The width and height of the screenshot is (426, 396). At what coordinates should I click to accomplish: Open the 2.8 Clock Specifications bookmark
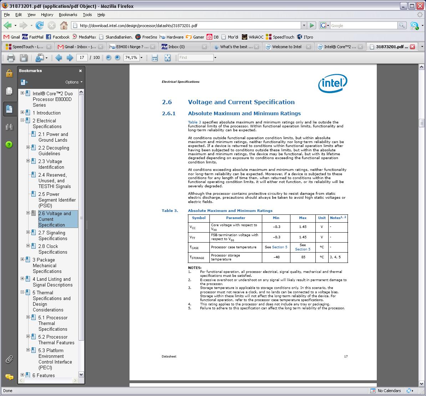[x=53, y=249]
